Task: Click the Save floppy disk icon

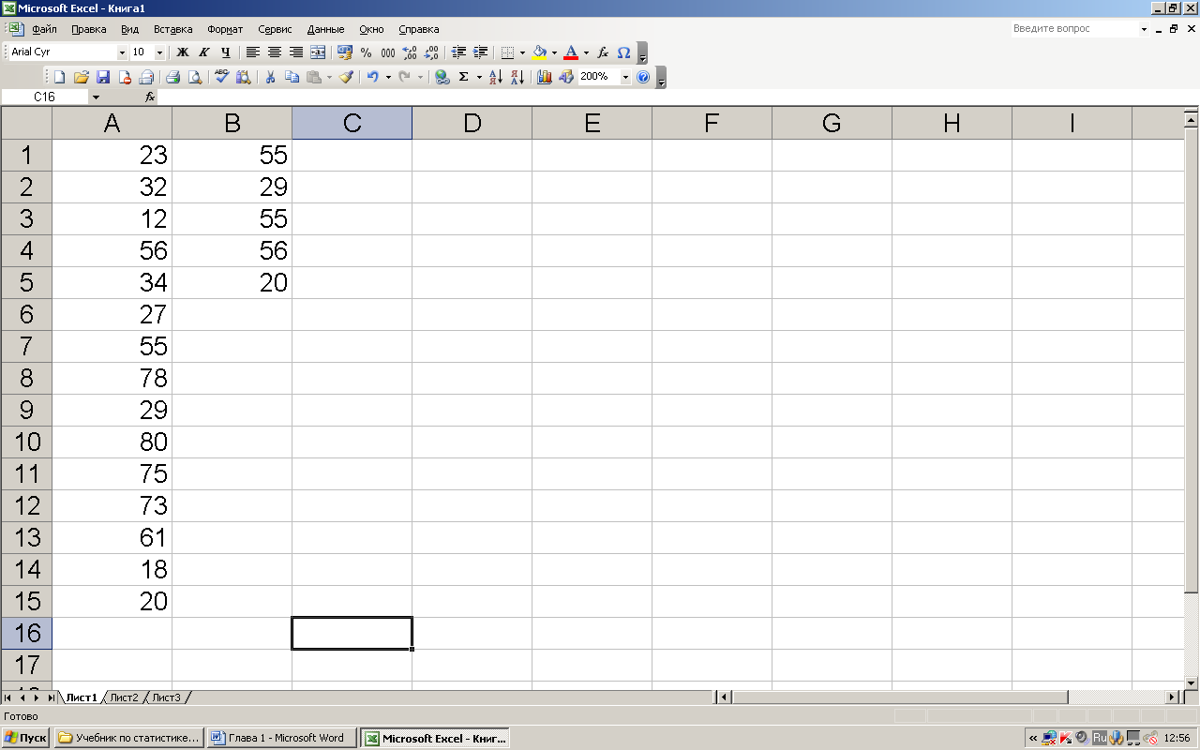Action: coord(103,77)
